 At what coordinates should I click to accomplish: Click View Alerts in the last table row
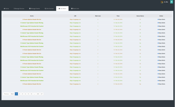tap(161, 84)
